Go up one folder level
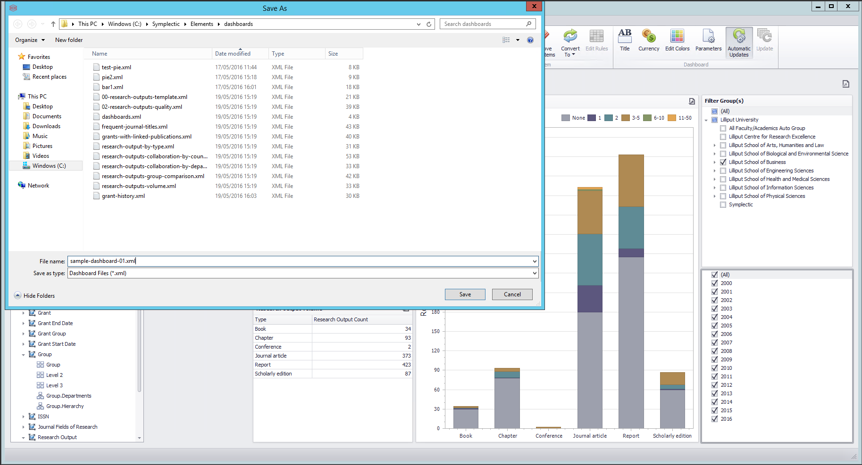This screenshot has height=465, width=862. (53, 24)
